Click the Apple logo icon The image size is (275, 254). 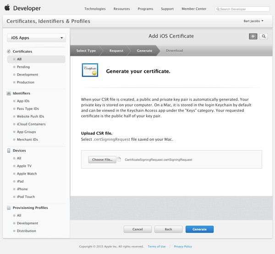click(7, 8)
